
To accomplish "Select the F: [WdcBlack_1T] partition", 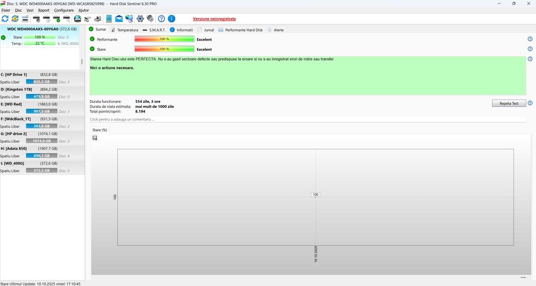I will click(x=42, y=122).
